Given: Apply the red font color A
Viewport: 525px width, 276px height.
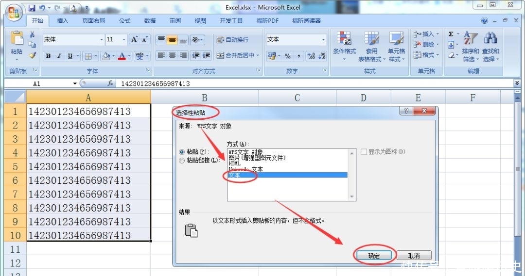Looking at the screenshot, I should click(x=122, y=56).
